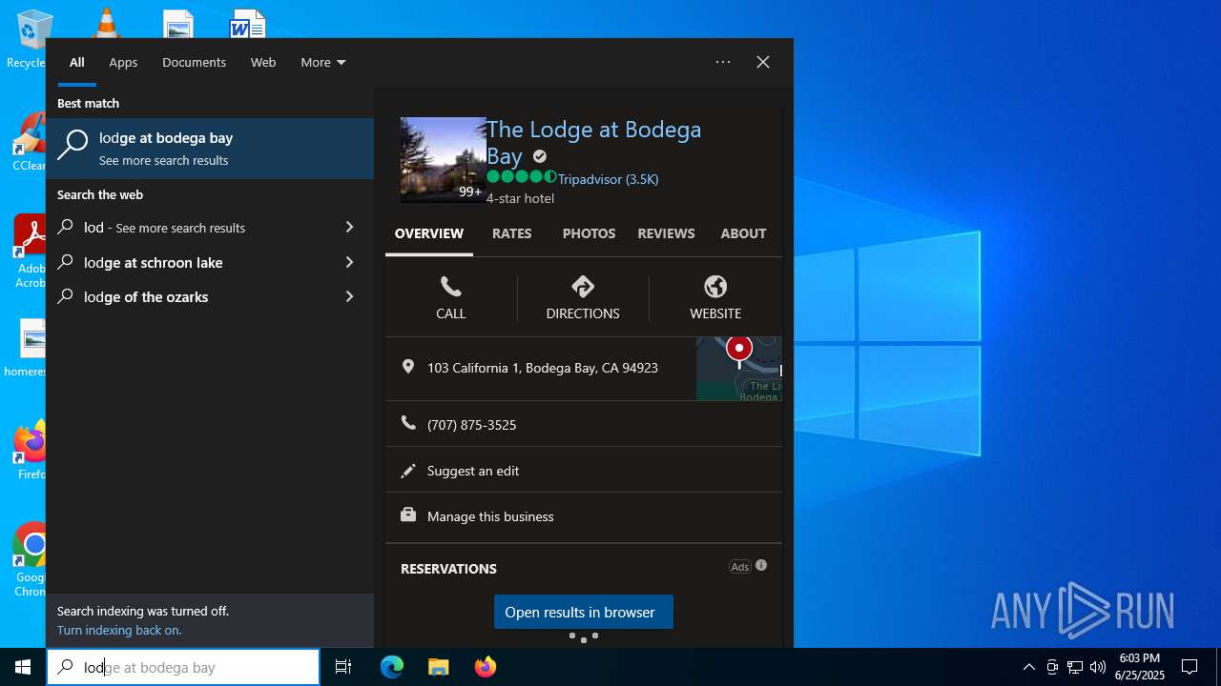Click Manage this business
The height and width of the screenshot is (686, 1221).
tap(490, 516)
